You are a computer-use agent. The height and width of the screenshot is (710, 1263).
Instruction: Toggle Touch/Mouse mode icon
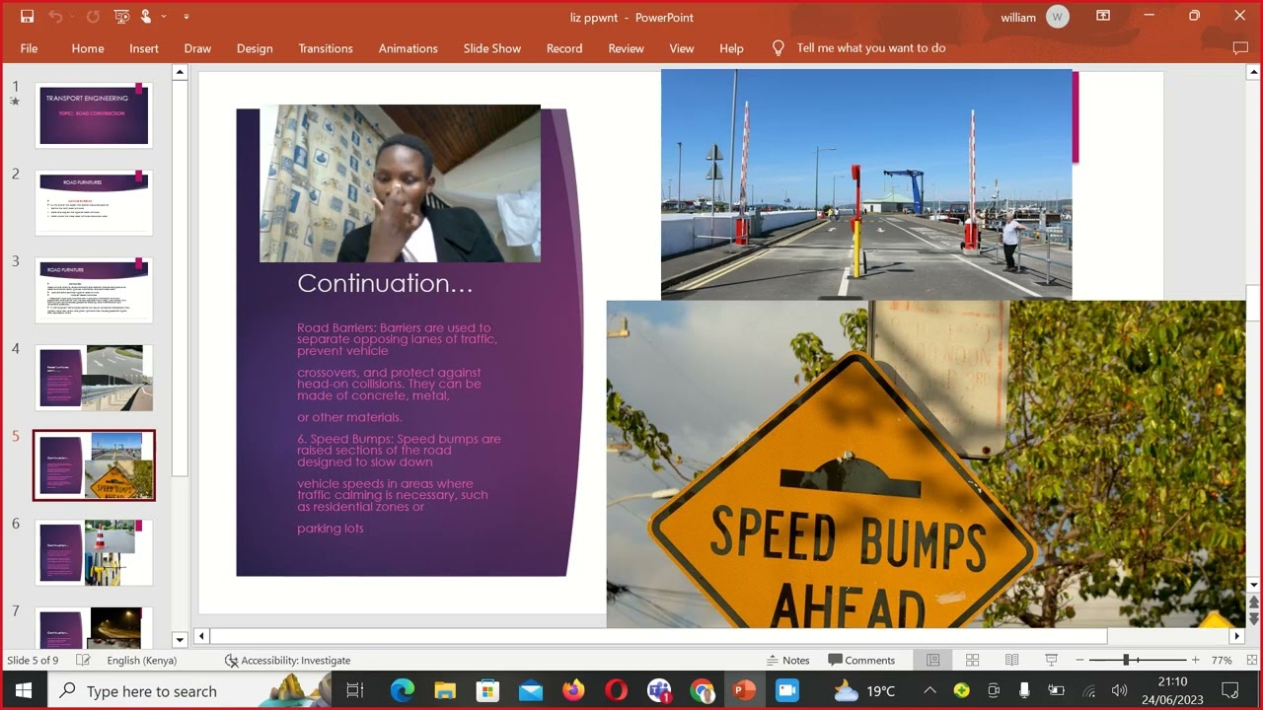tap(146, 17)
